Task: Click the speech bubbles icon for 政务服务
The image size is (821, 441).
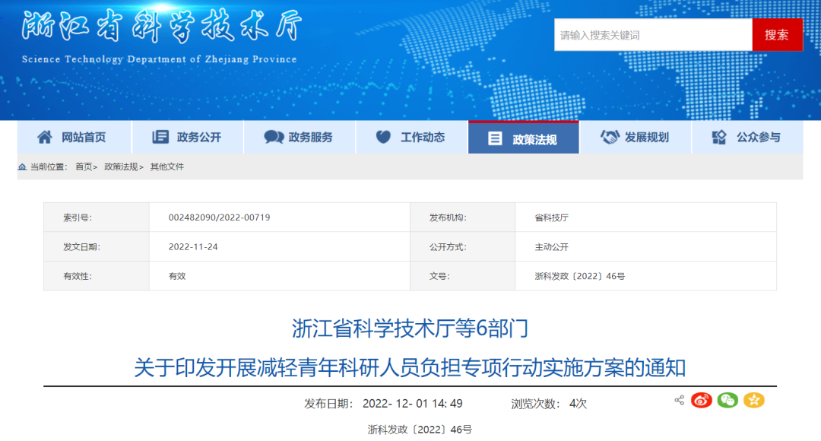Action: 274,138
